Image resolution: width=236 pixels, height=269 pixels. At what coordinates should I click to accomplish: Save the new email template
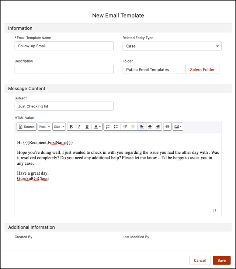click(x=222, y=260)
